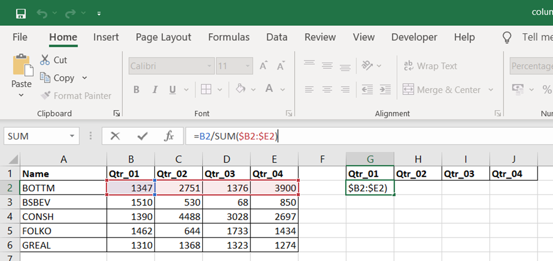Click the Cut scissors icon
Screen dimensions: 553x261
[x=45, y=60]
